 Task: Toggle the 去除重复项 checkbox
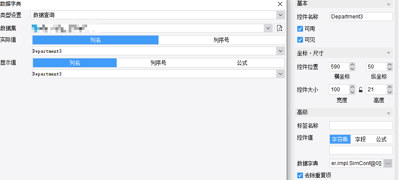coord(300,175)
